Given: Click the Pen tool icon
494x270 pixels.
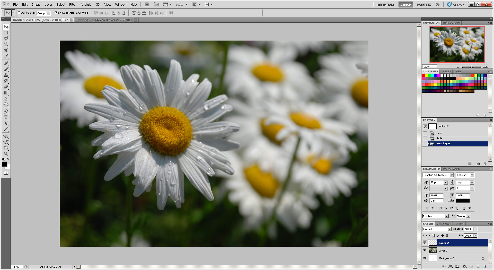Looking at the screenshot, I should click(x=6, y=111).
